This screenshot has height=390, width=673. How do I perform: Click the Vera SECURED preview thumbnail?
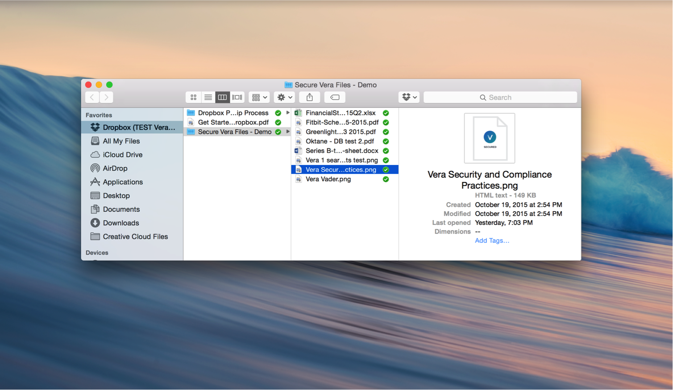pos(490,138)
